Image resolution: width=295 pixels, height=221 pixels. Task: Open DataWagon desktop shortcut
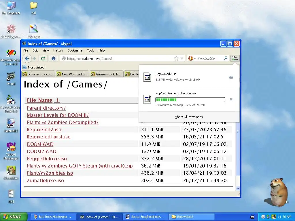11,31
